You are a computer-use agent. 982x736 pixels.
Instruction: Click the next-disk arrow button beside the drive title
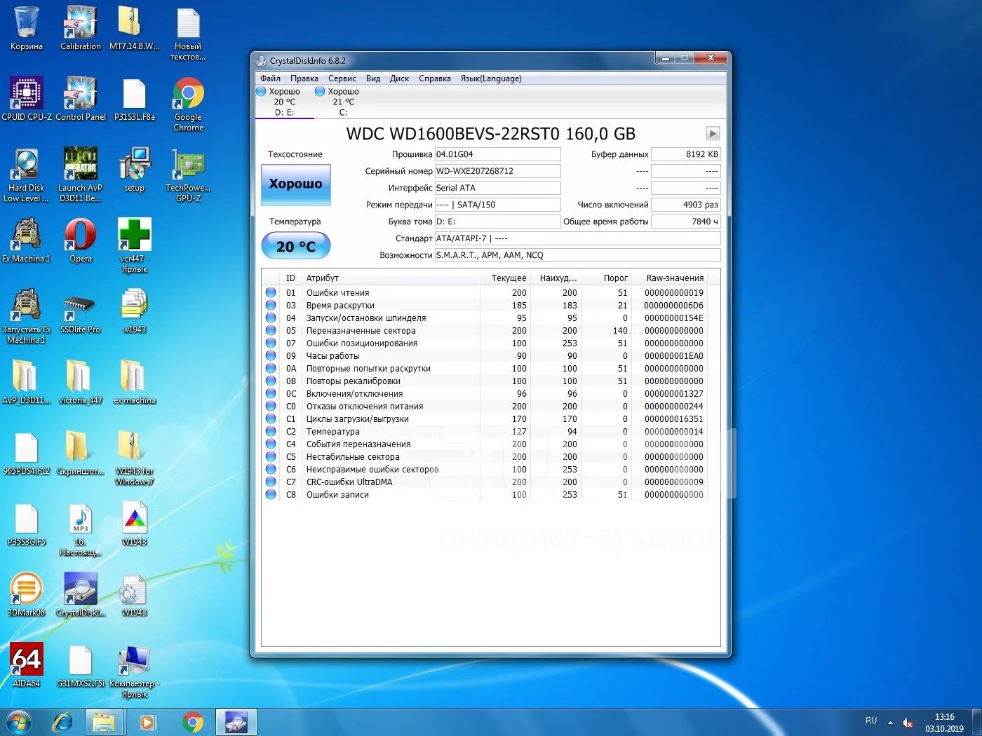pos(713,133)
